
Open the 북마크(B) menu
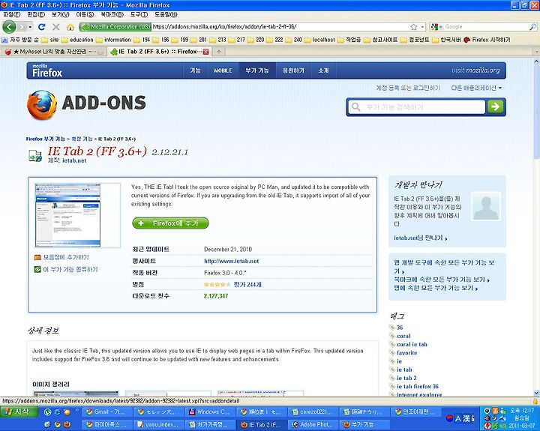[x=112, y=14]
